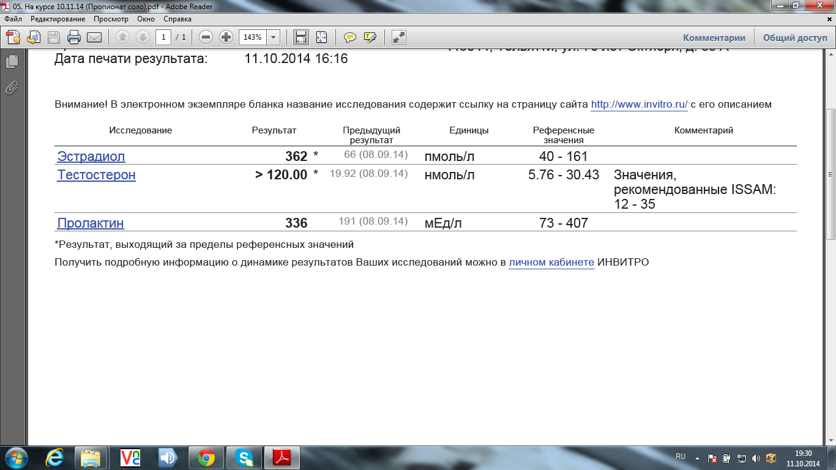
Task: Follow the личном кабинете link
Action: [x=551, y=263]
